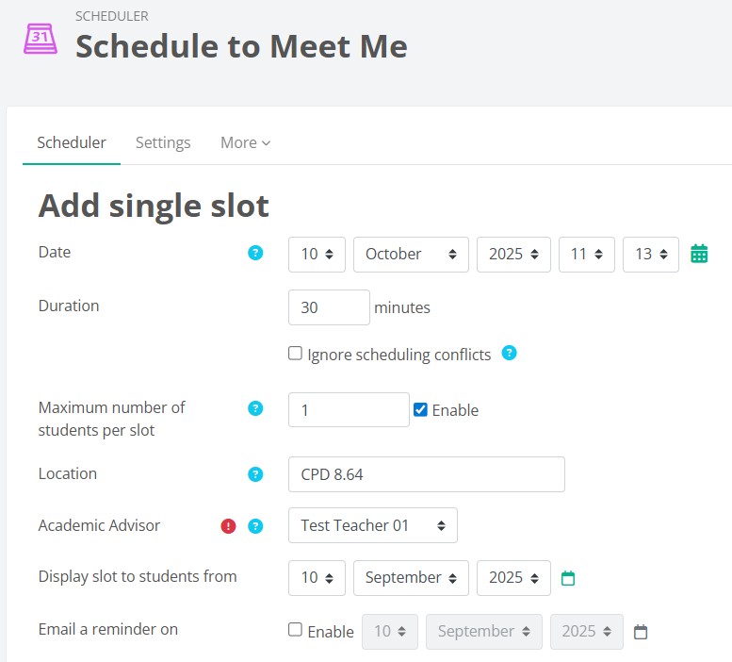
Task: Open calendar picker for Display slot to students
Action: click(x=568, y=578)
